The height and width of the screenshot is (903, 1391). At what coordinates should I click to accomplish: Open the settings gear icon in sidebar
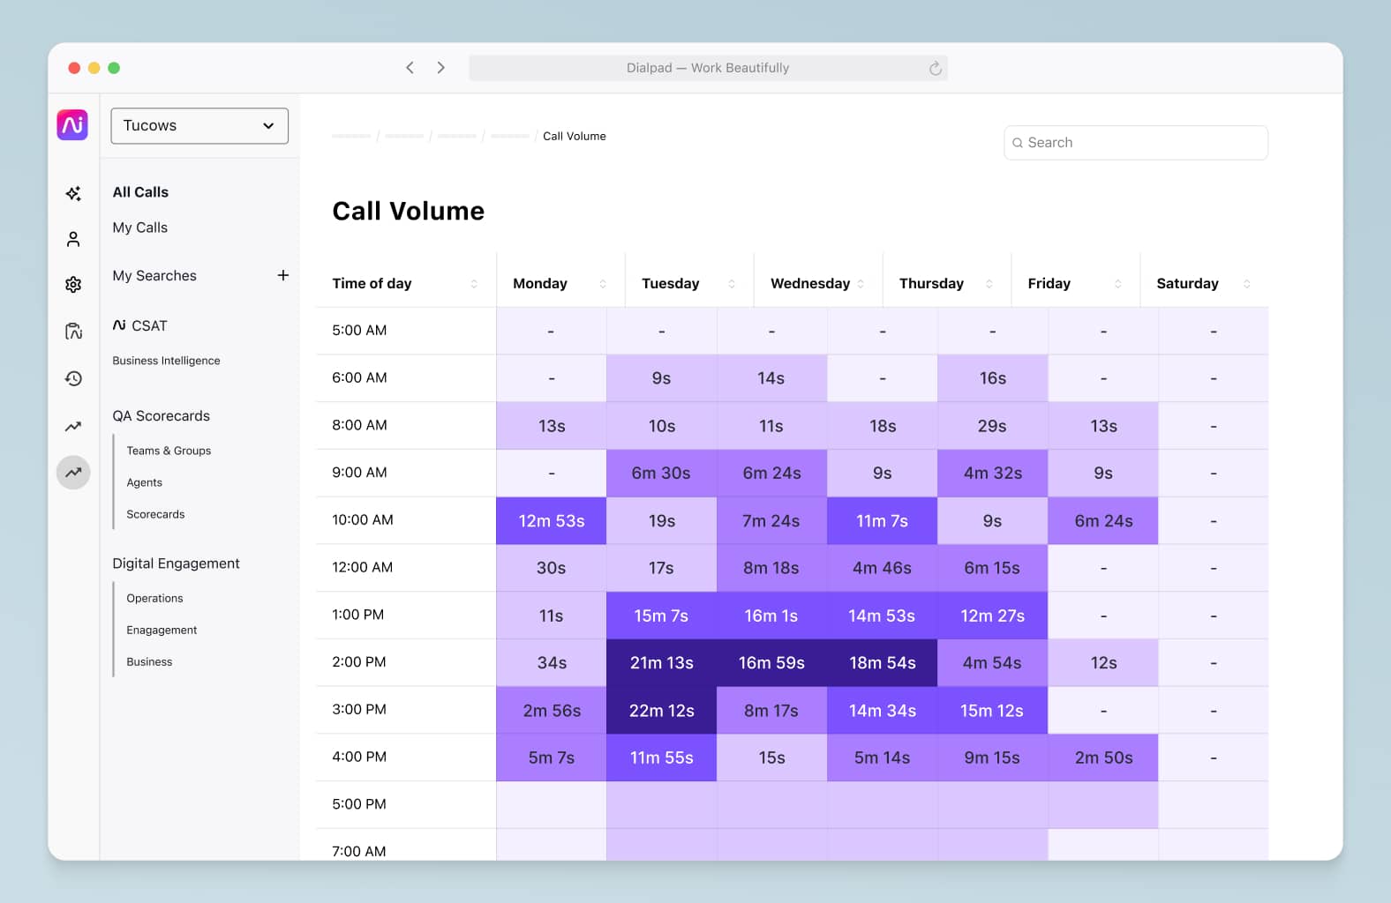73,284
